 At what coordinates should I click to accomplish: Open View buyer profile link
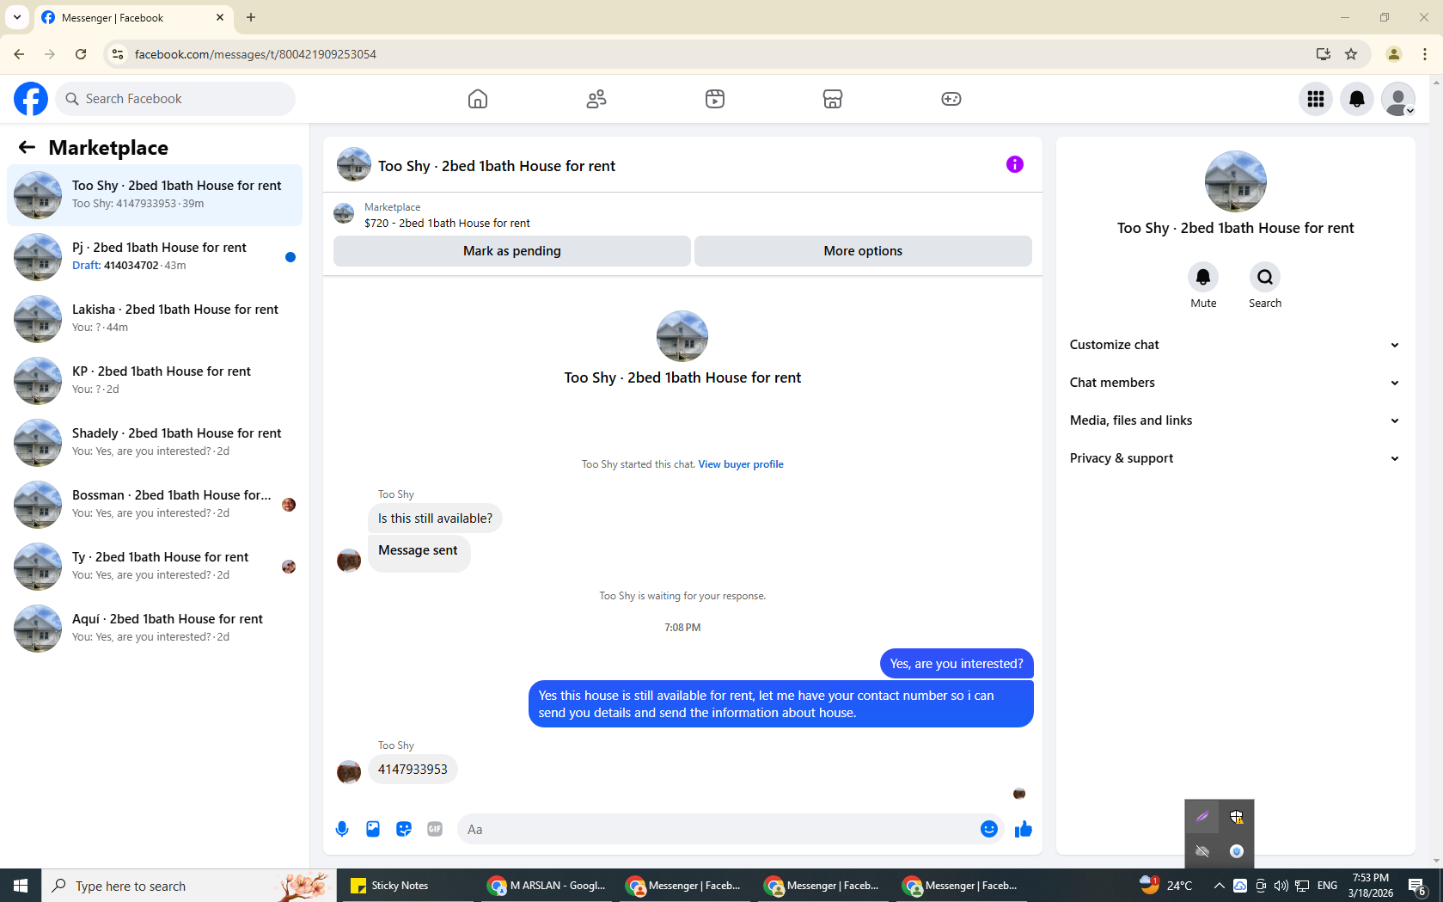tap(741, 464)
